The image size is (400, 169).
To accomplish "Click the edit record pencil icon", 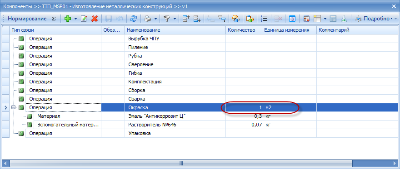I will (84, 19).
